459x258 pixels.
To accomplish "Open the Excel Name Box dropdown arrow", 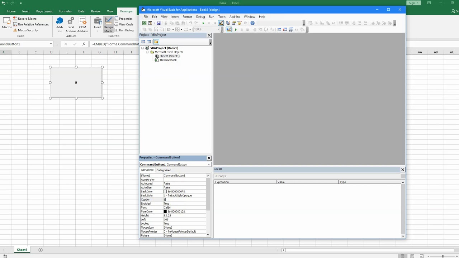I will [51, 44].
